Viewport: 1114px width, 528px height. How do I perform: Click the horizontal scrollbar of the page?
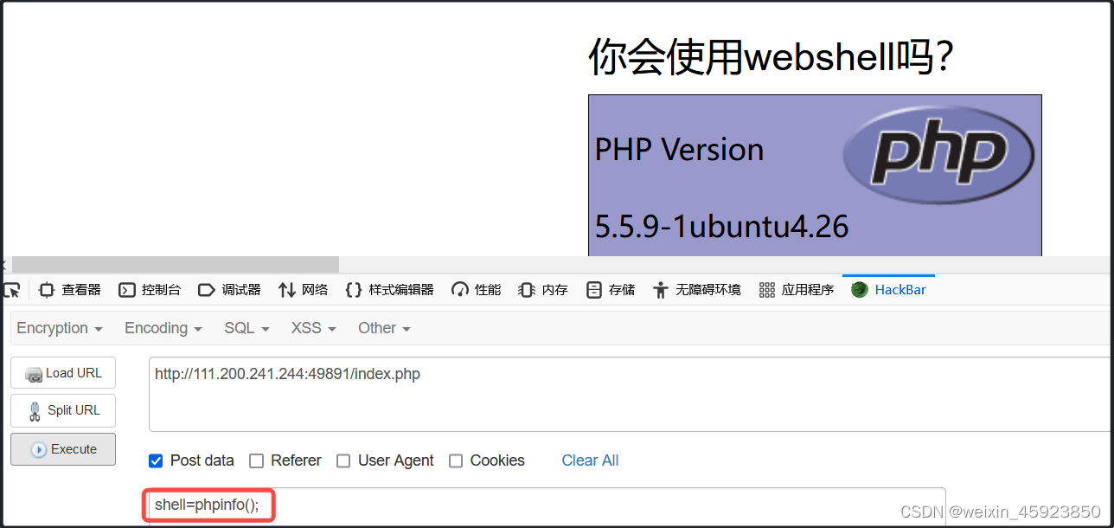click(x=175, y=264)
